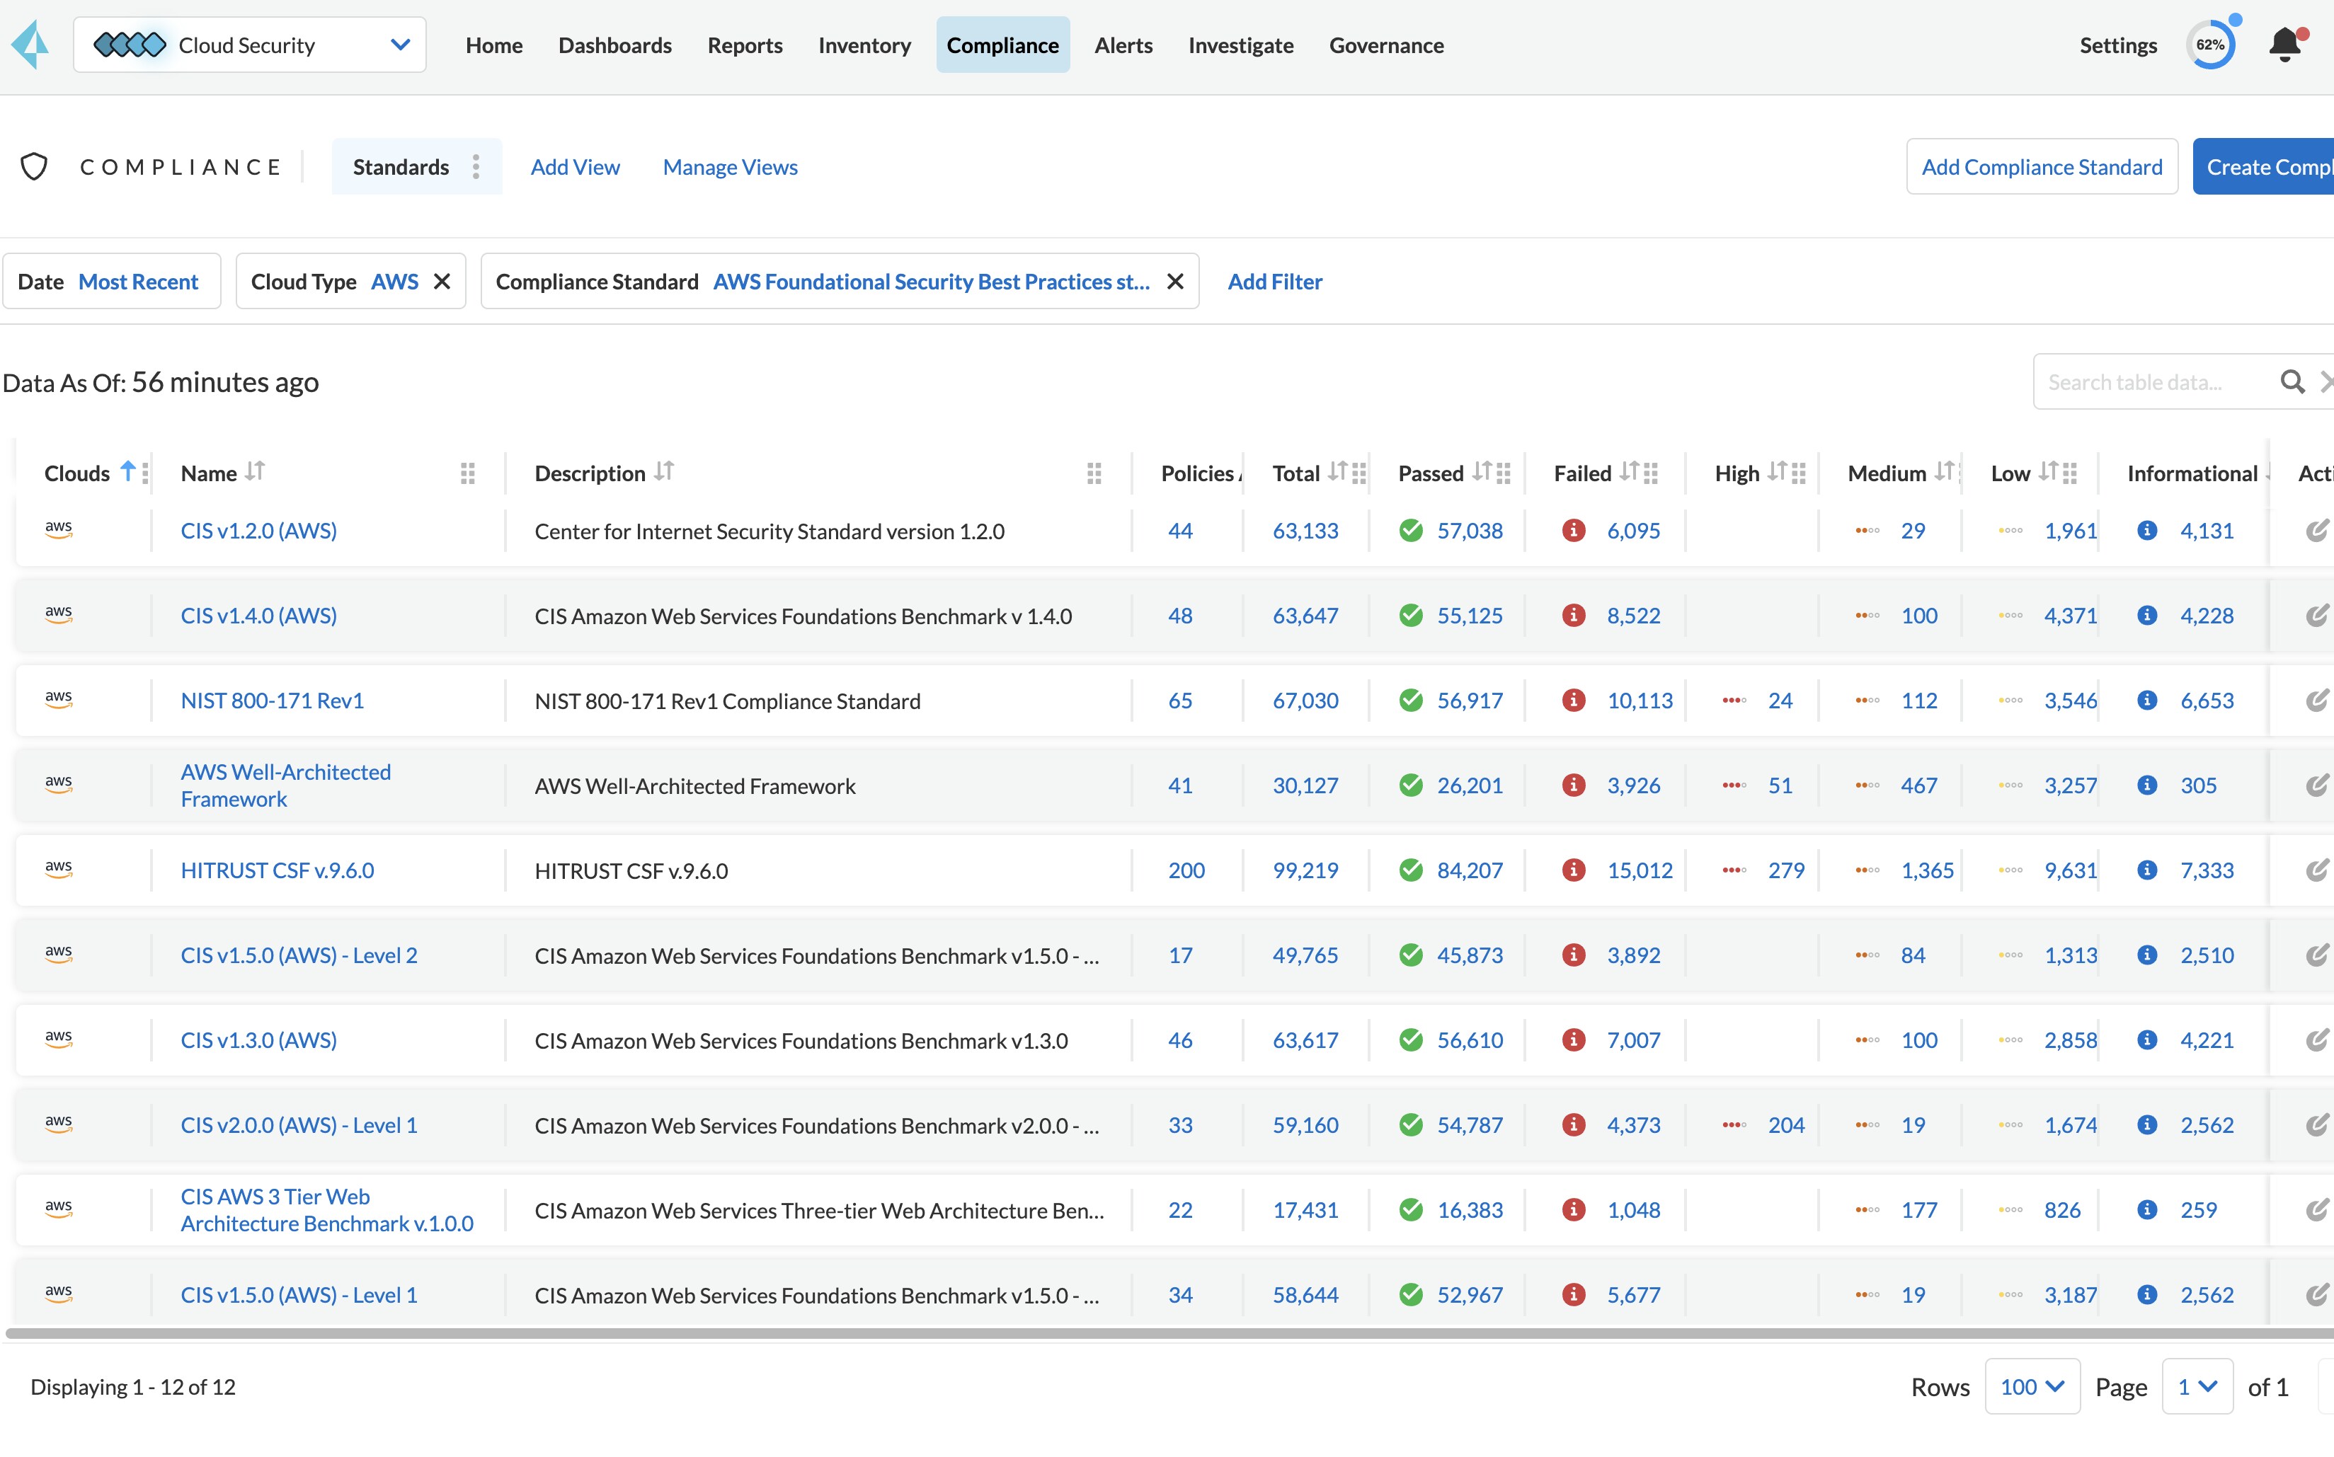Click Name column drag handle icon
Viewport: 2334px width, 1457px height.
point(467,473)
